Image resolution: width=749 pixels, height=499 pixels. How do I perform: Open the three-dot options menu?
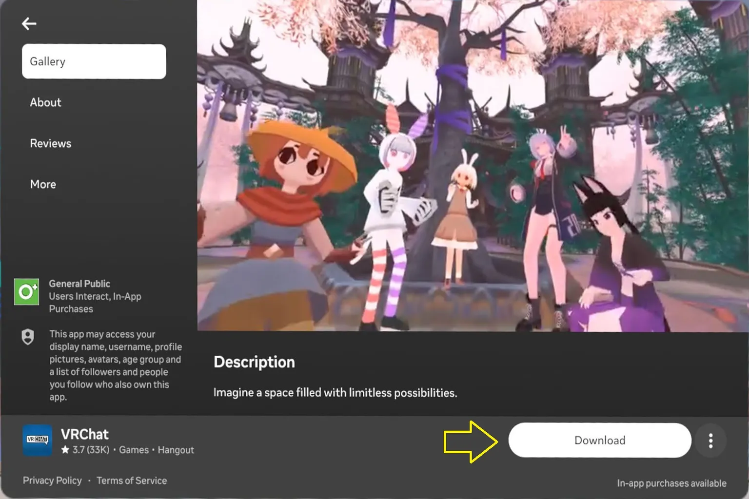(x=711, y=440)
